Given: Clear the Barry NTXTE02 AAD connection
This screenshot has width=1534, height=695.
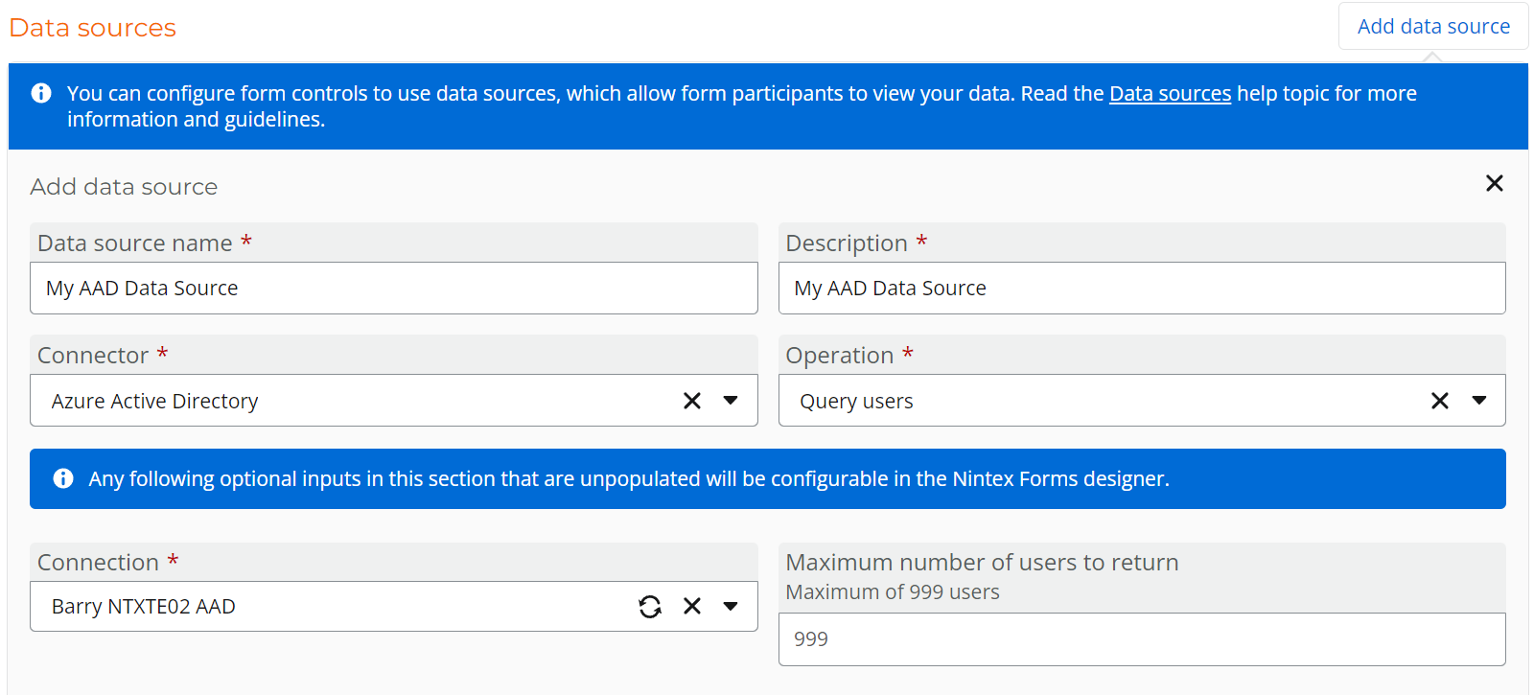Looking at the screenshot, I should 692,606.
